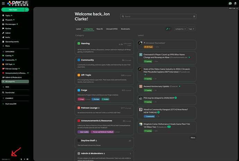Click the New Topic button
This screenshot has width=239, height=161.
tap(13, 10)
